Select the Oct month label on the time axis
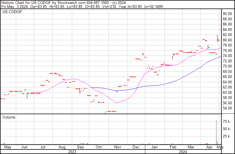This screenshot has width=235, height=154. [99, 147]
